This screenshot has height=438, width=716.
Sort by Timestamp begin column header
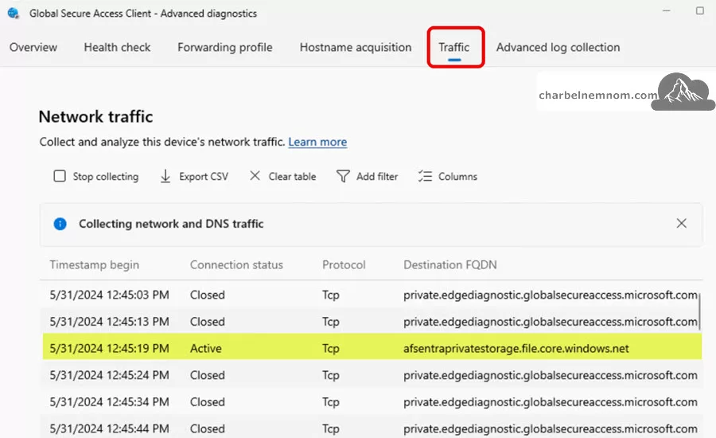(95, 265)
